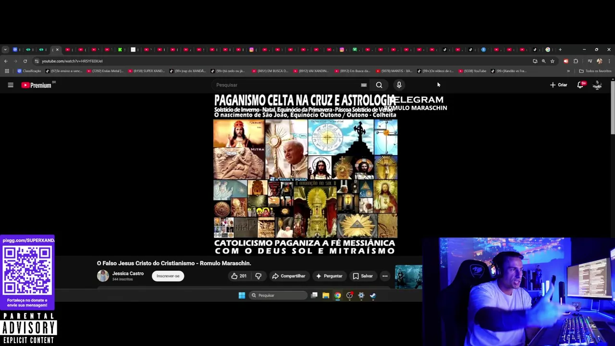Screen dimensions: 615x346
Task: Click the zoom magnifier in address bar
Action: 543,61
